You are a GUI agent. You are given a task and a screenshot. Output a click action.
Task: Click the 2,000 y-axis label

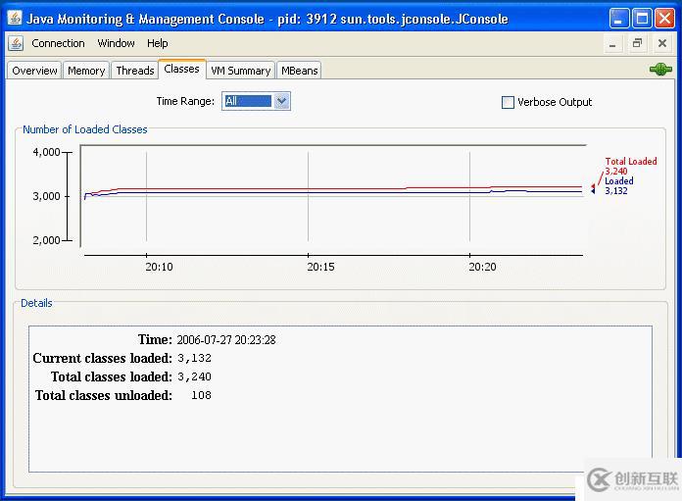coord(46,240)
